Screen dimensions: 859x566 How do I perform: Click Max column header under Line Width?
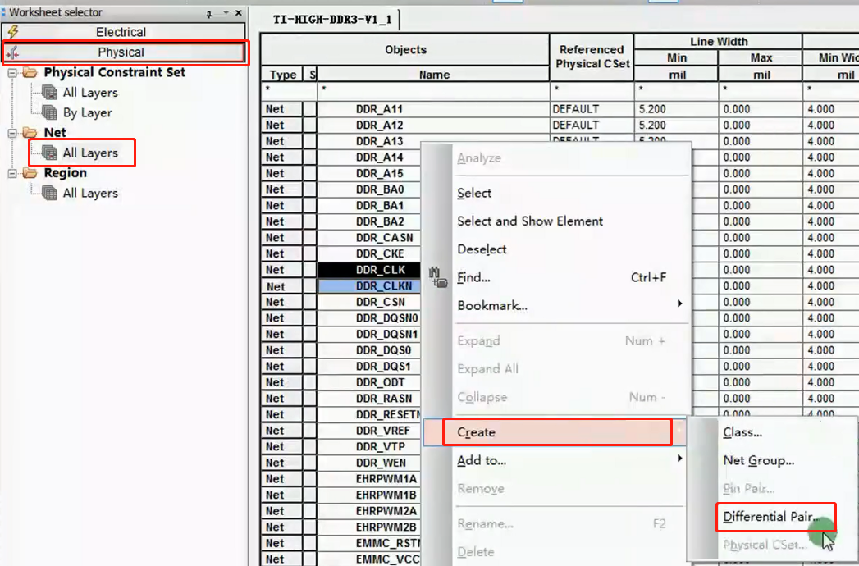pos(761,57)
